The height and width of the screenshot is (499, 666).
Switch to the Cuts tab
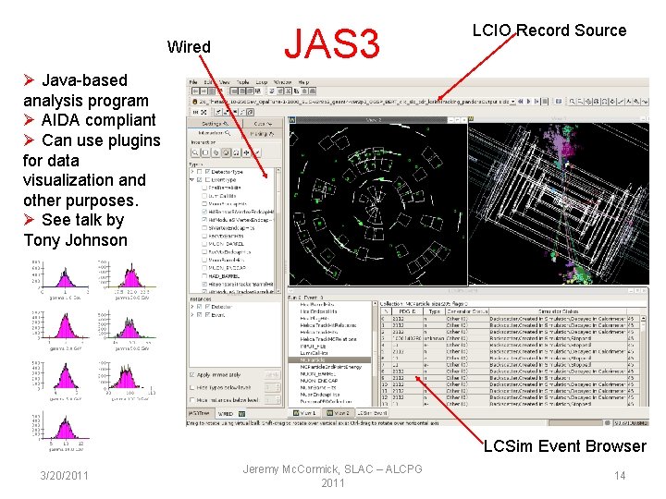click(263, 124)
